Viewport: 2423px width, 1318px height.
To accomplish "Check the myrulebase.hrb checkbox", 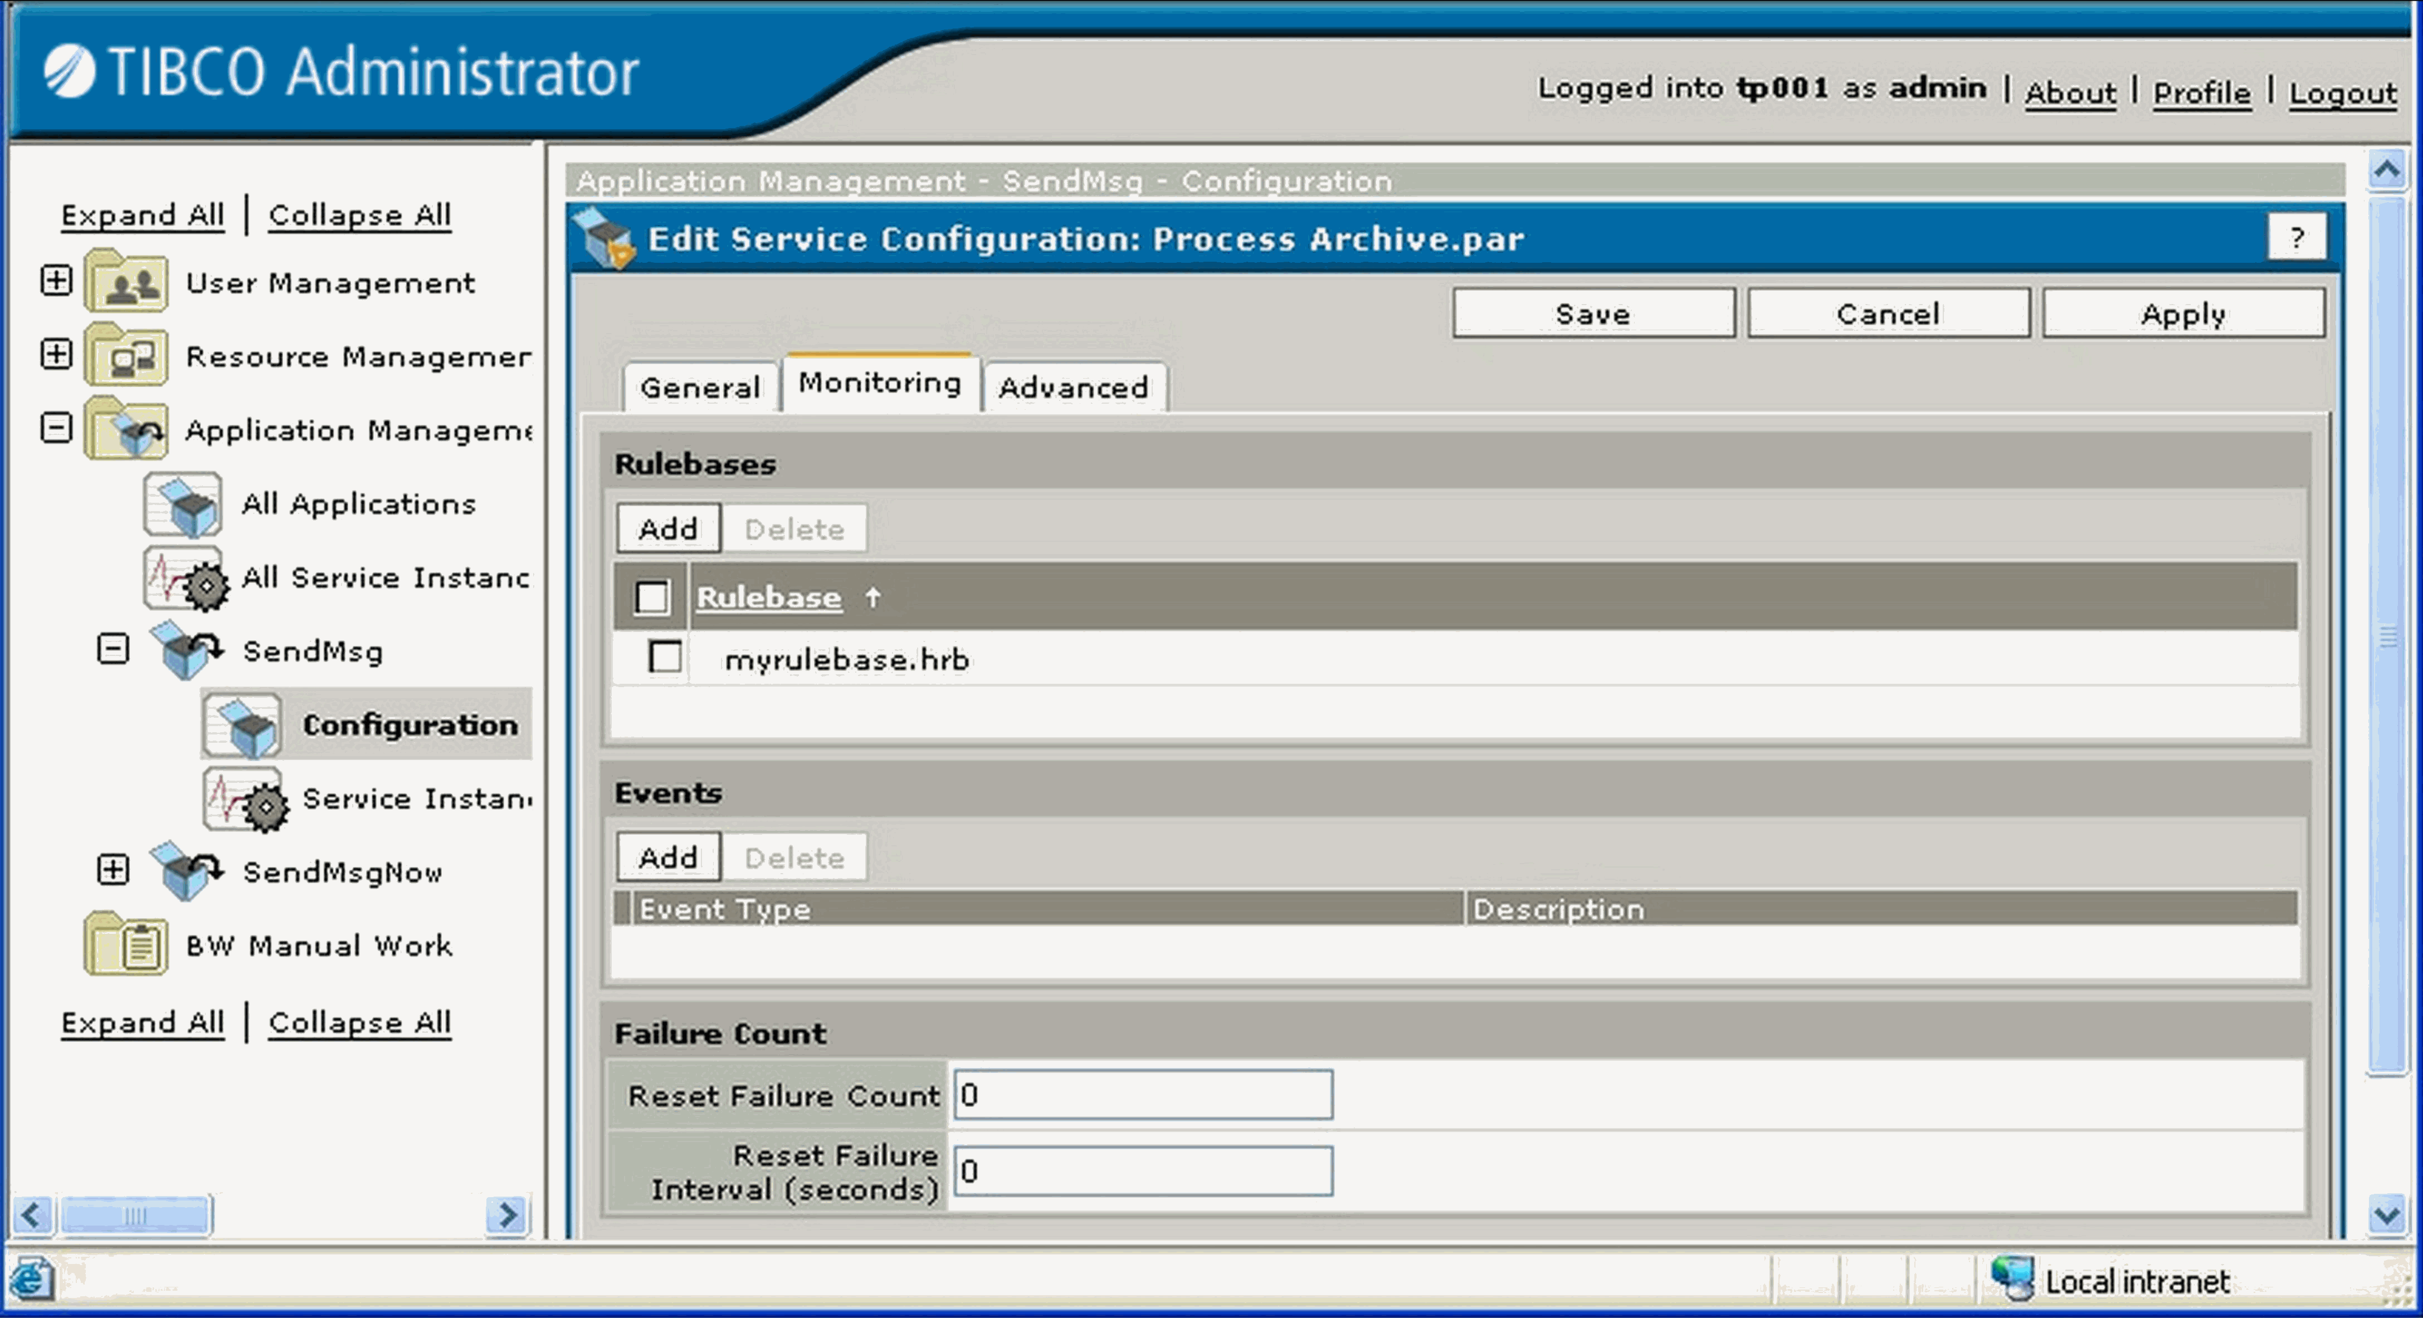I will 665,657.
